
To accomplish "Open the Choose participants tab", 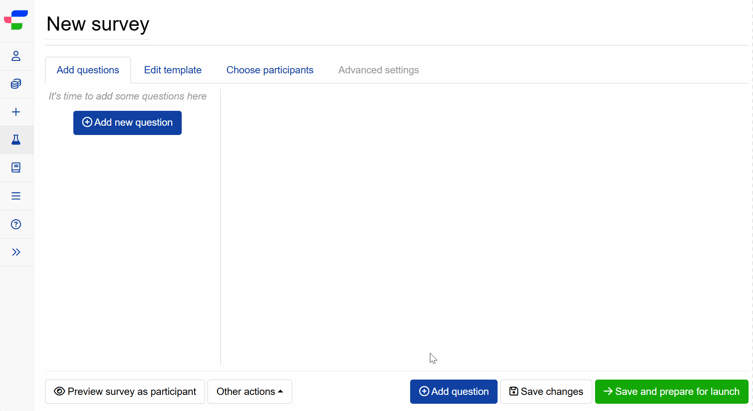I will click(270, 70).
